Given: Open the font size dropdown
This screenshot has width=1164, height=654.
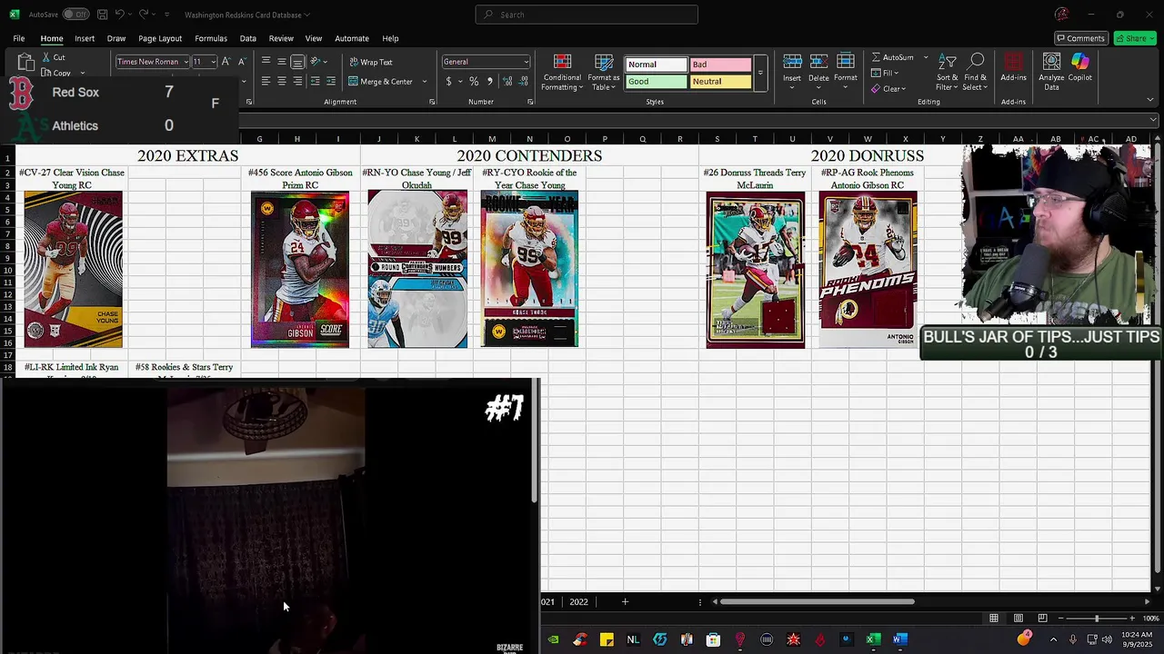Looking at the screenshot, I should (x=214, y=62).
